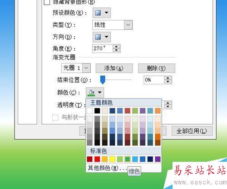Pick the orange theme color in top row
The height and width of the screenshot is (189, 227).
click(158, 111)
